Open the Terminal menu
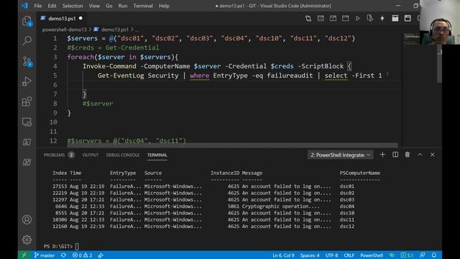This screenshot has height=259, width=460. click(x=143, y=6)
